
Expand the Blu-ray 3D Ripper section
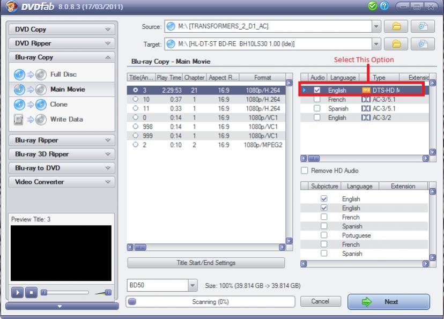tap(62, 154)
